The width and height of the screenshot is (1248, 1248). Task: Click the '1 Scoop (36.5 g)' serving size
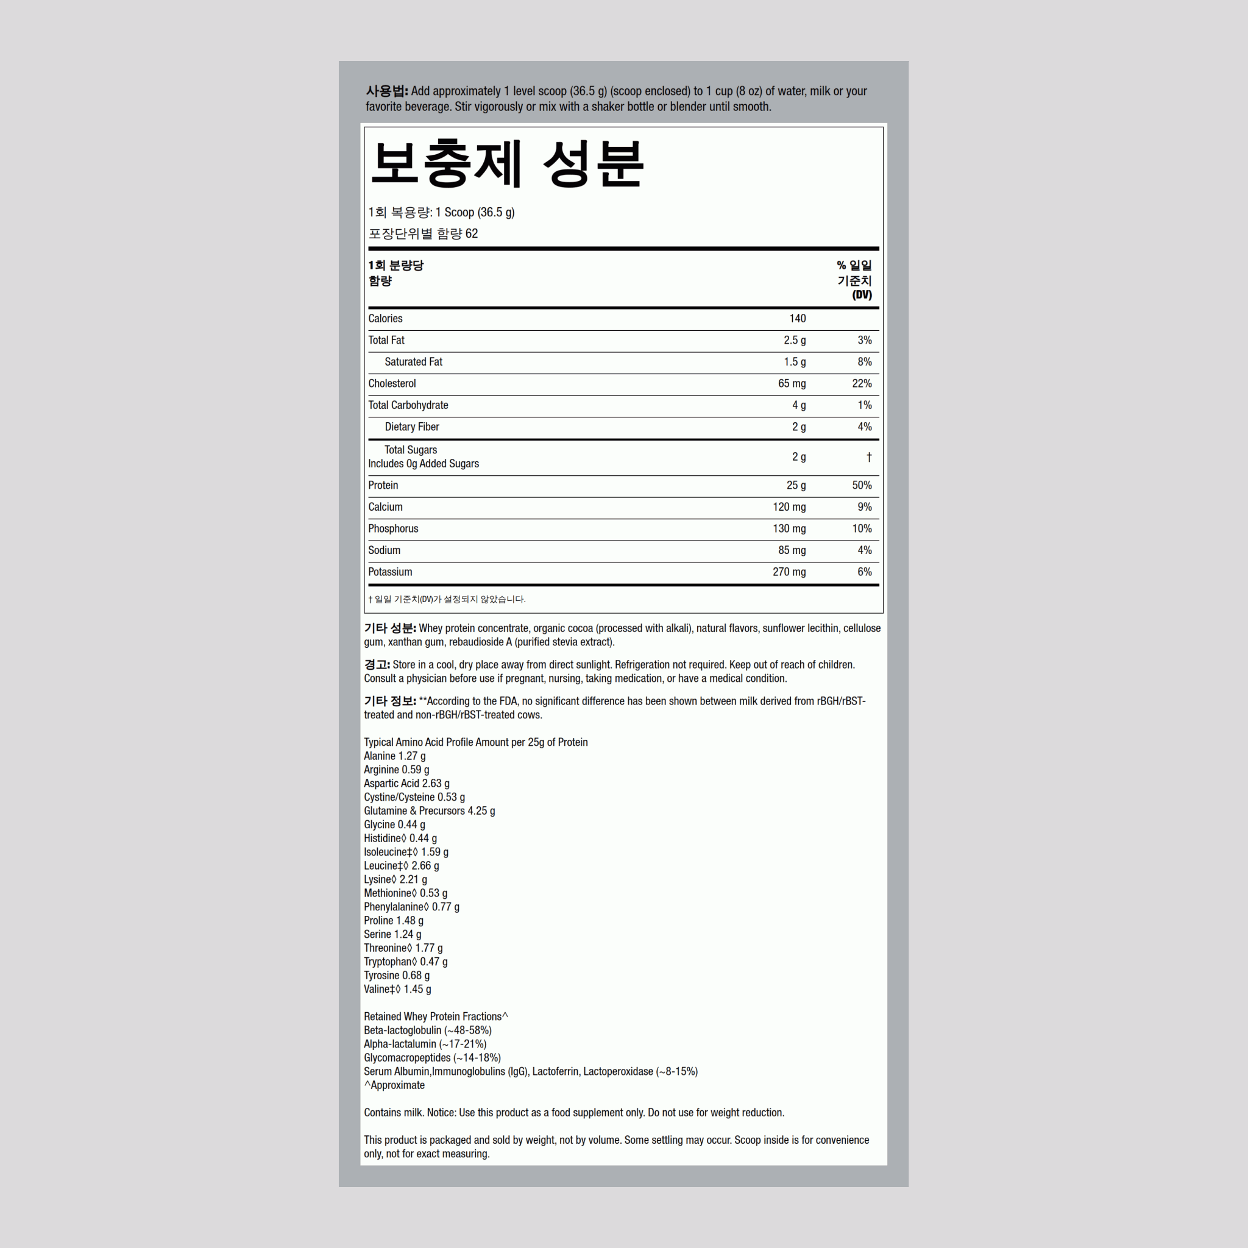click(475, 213)
